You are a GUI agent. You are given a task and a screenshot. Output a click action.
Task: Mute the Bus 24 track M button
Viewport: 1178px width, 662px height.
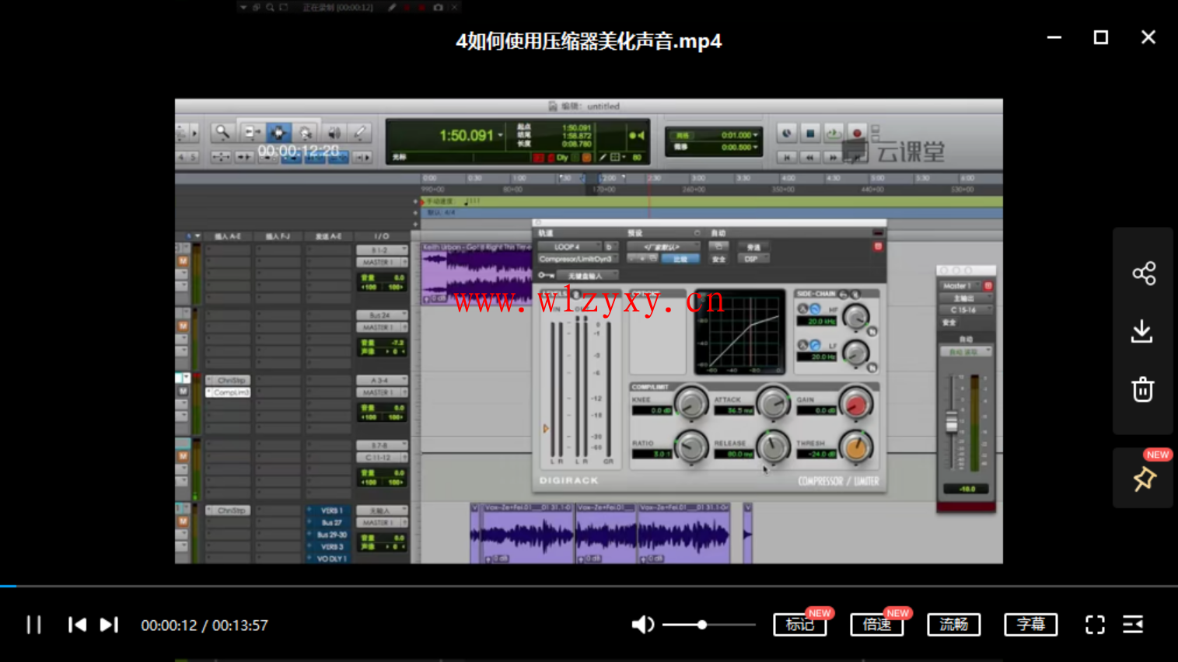183,326
